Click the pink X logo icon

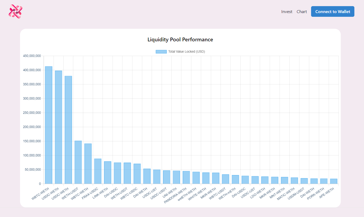pos(15,11)
